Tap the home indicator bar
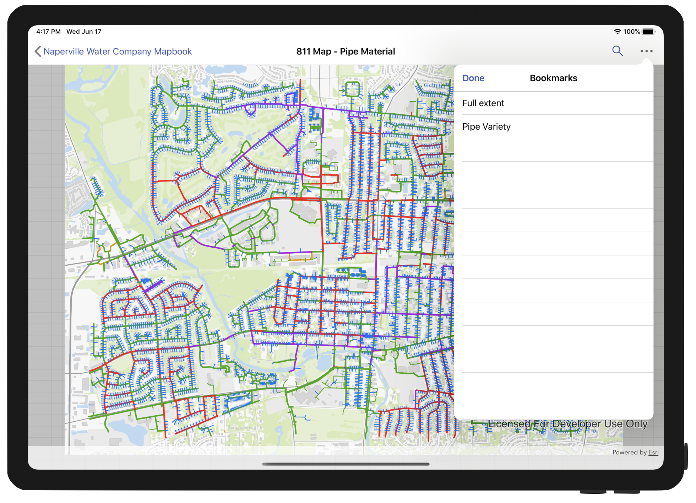696x503 pixels. pyautogui.click(x=346, y=464)
